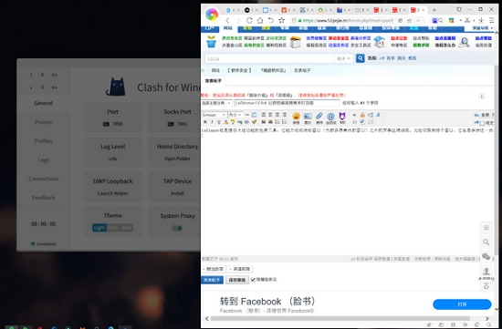Image resolution: width=502 pixels, height=329 pixels.
Task: Click the blue submit post button
Action: [212, 280]
